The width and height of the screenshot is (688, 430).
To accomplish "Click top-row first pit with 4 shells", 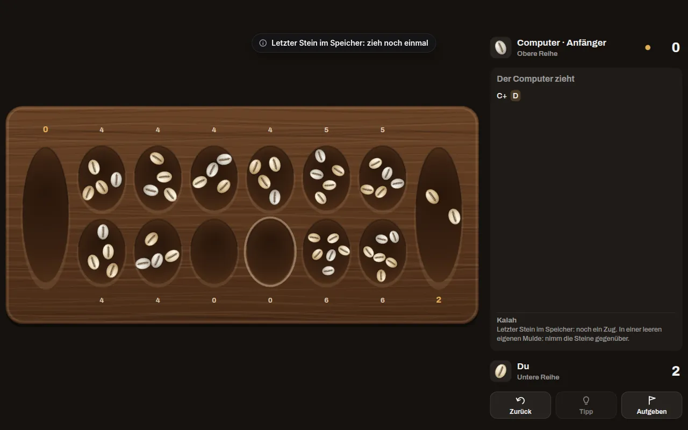I will pyautogui.click(x=102, y=178).
